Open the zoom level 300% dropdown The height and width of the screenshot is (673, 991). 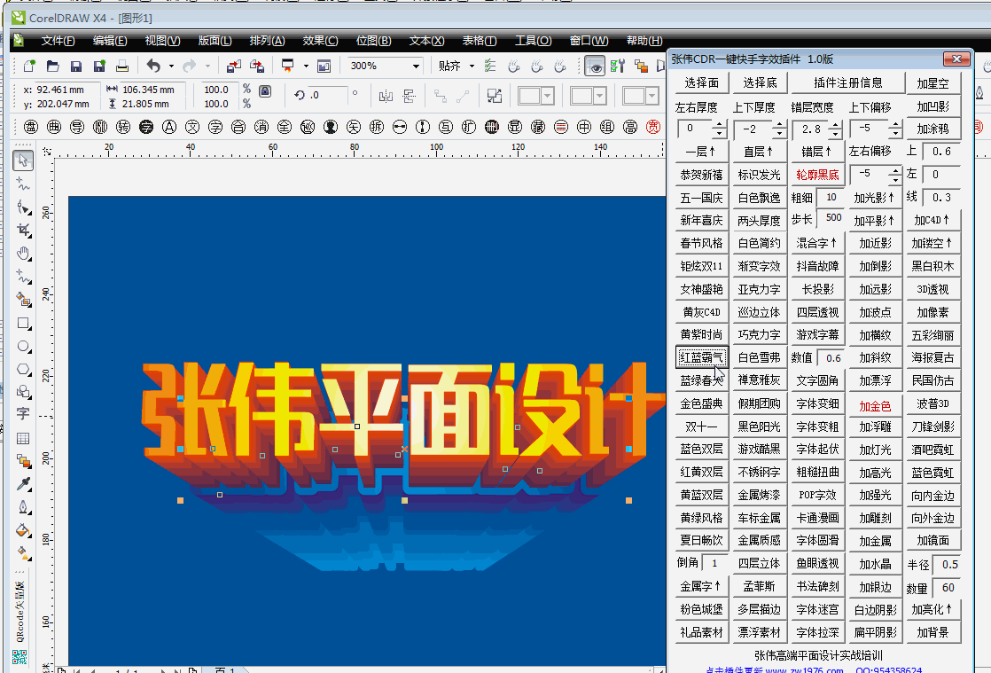(x=416, y=66)
